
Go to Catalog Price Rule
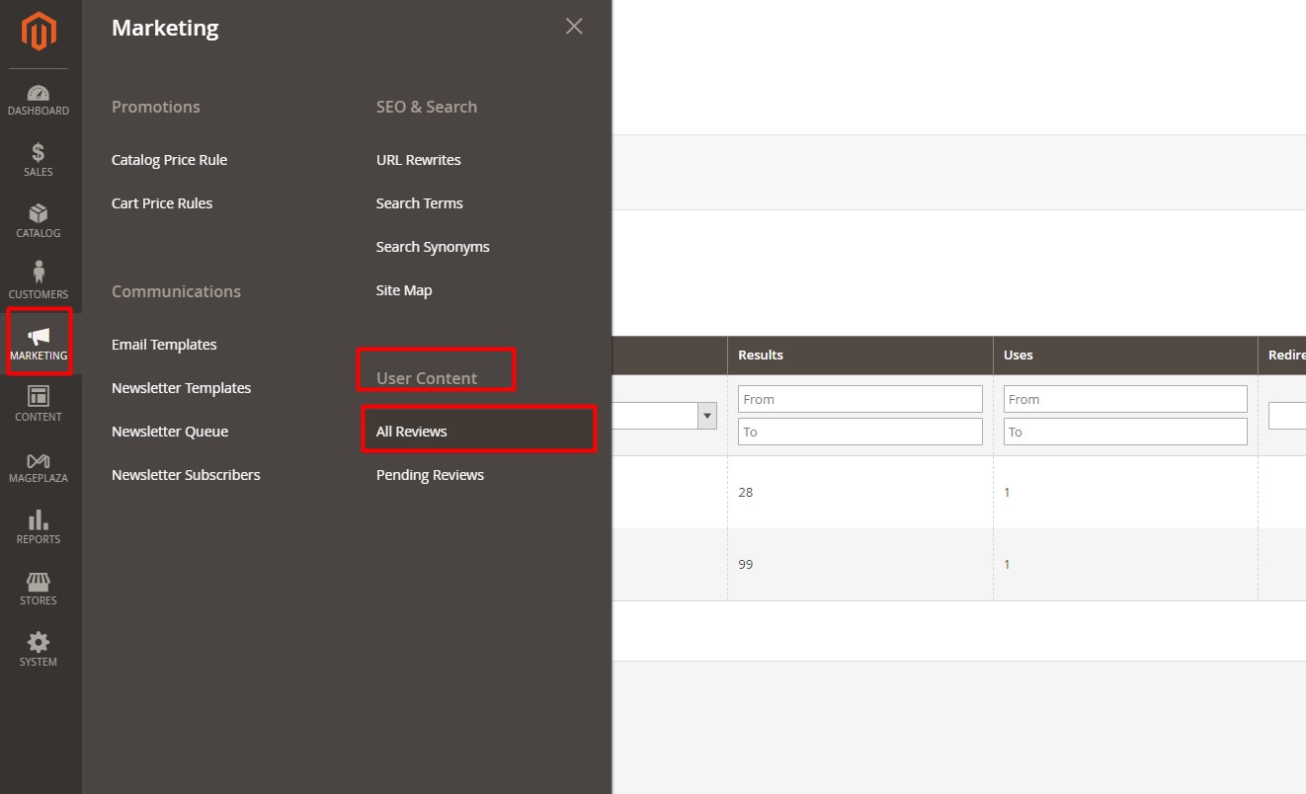169,160
